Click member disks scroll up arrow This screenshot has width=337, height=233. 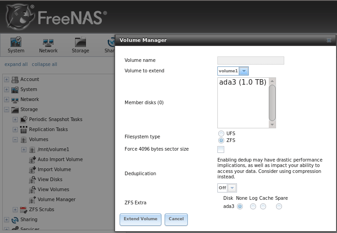pyautogui.click(x=272, y=81)
